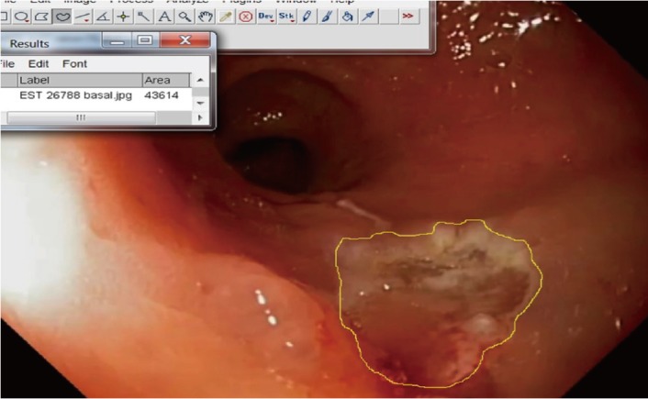Click the Results table scroll-down arrow
Viewport: 648px width, 399px height.
200,103
